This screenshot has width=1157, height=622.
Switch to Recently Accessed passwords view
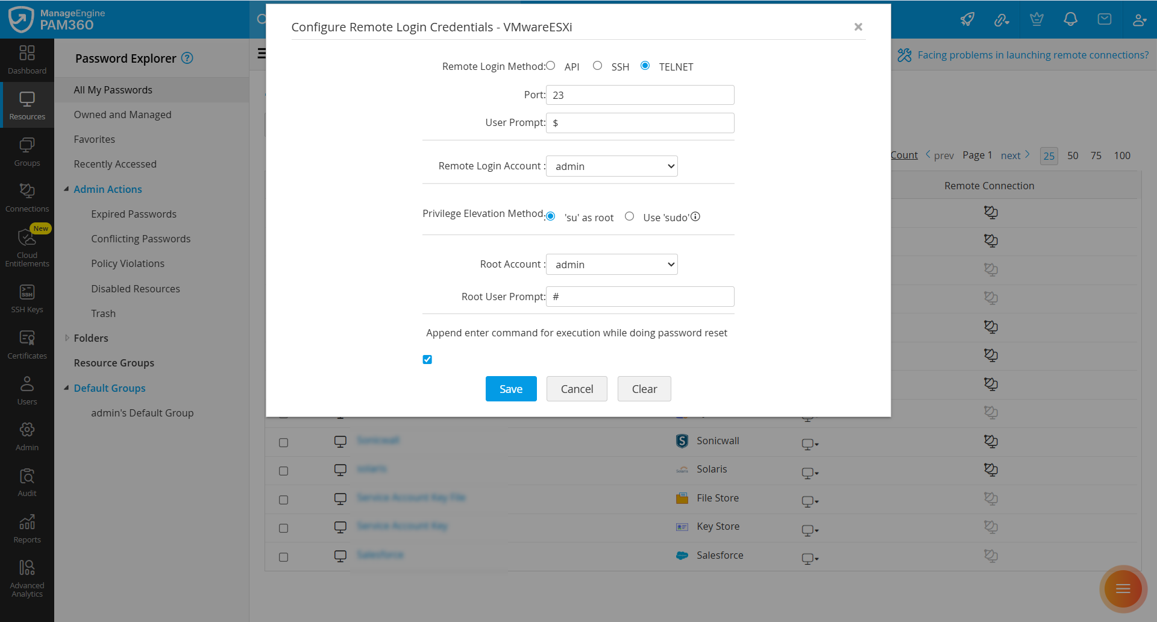[114, 163]
